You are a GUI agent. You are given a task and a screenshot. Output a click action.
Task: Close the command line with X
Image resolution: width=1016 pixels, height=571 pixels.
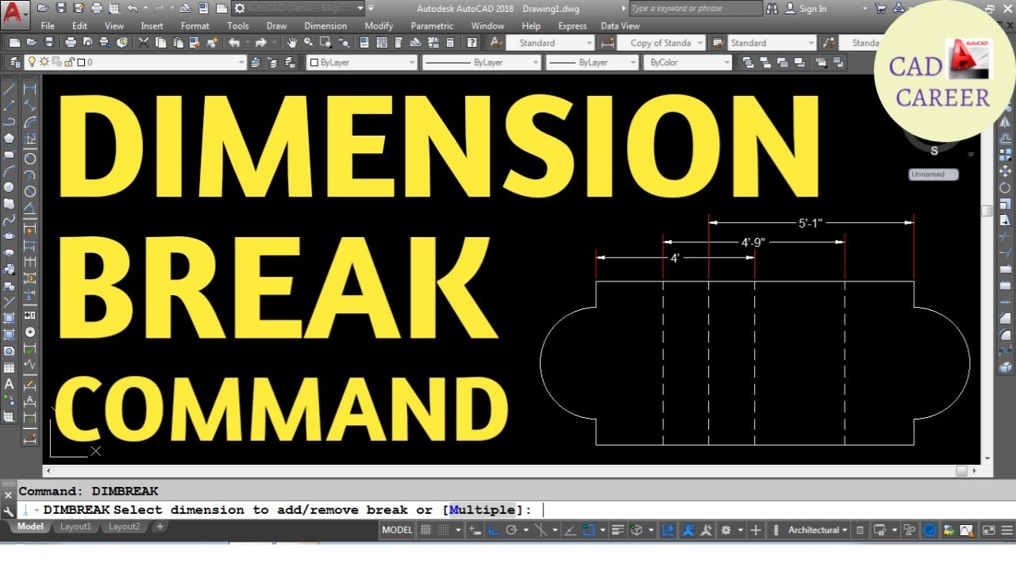pos(9,495)
